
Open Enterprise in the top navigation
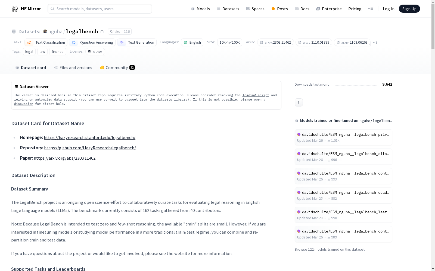click(x=329, y=9)
